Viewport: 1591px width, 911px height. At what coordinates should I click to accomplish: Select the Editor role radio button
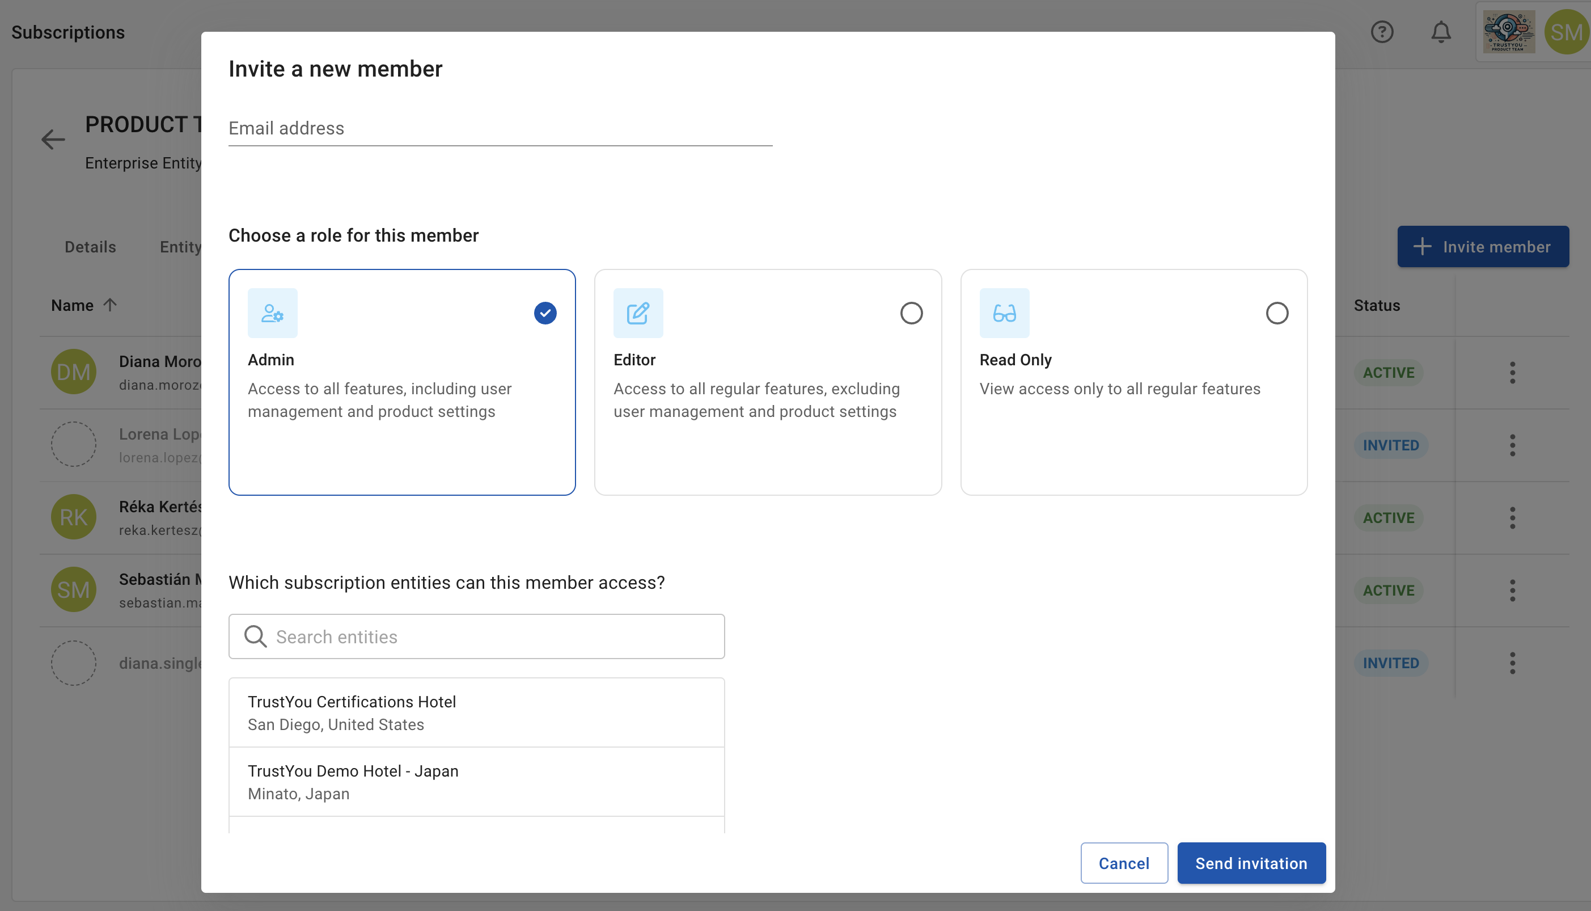(911, 313)
